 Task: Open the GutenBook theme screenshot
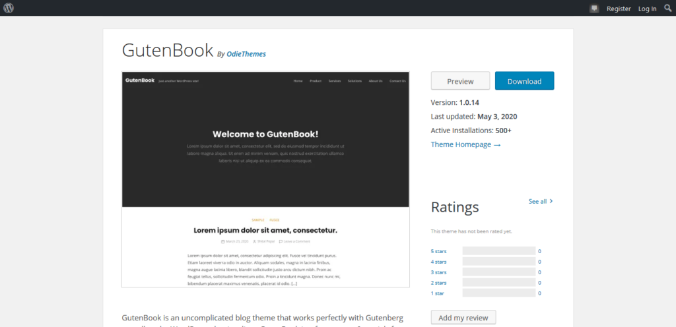[265, 179]
